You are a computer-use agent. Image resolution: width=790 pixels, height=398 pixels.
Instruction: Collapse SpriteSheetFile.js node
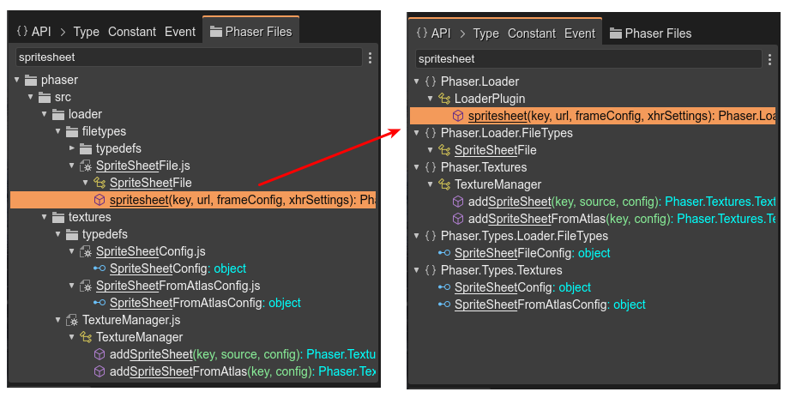[x=71, y=166]
